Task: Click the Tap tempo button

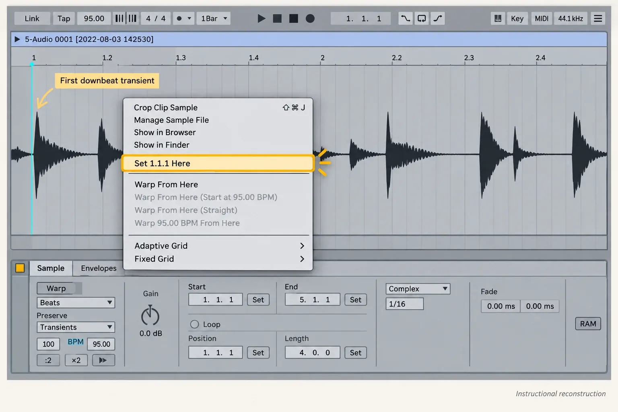Action: 64,19
